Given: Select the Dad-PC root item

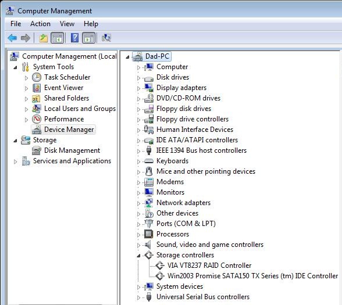Looking at the screenshot, I should (x=157, y=56).
